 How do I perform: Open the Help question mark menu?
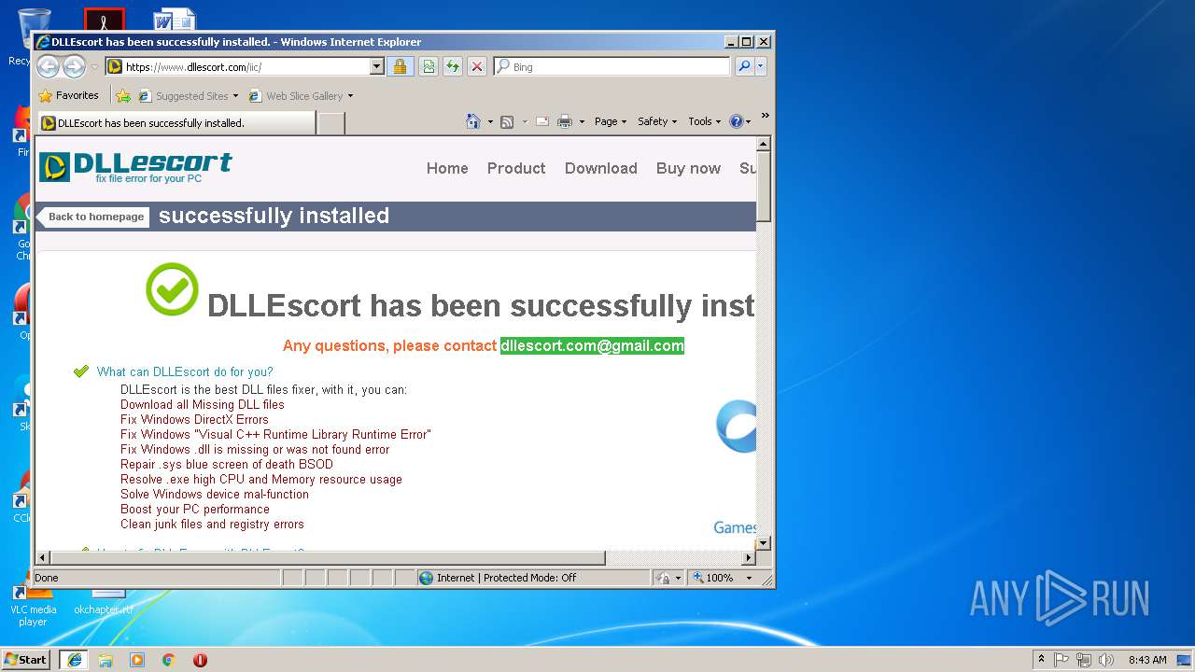pyautogui.click(x=740, y=121)
